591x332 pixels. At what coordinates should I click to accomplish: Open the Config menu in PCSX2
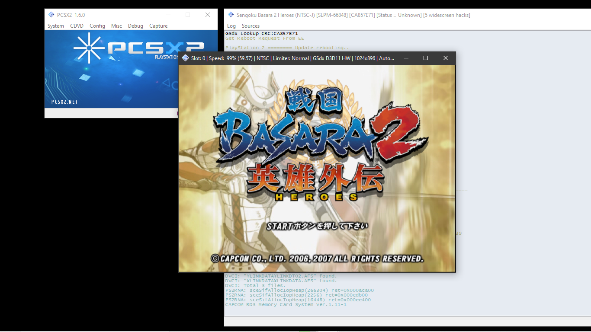coord(97,26)
